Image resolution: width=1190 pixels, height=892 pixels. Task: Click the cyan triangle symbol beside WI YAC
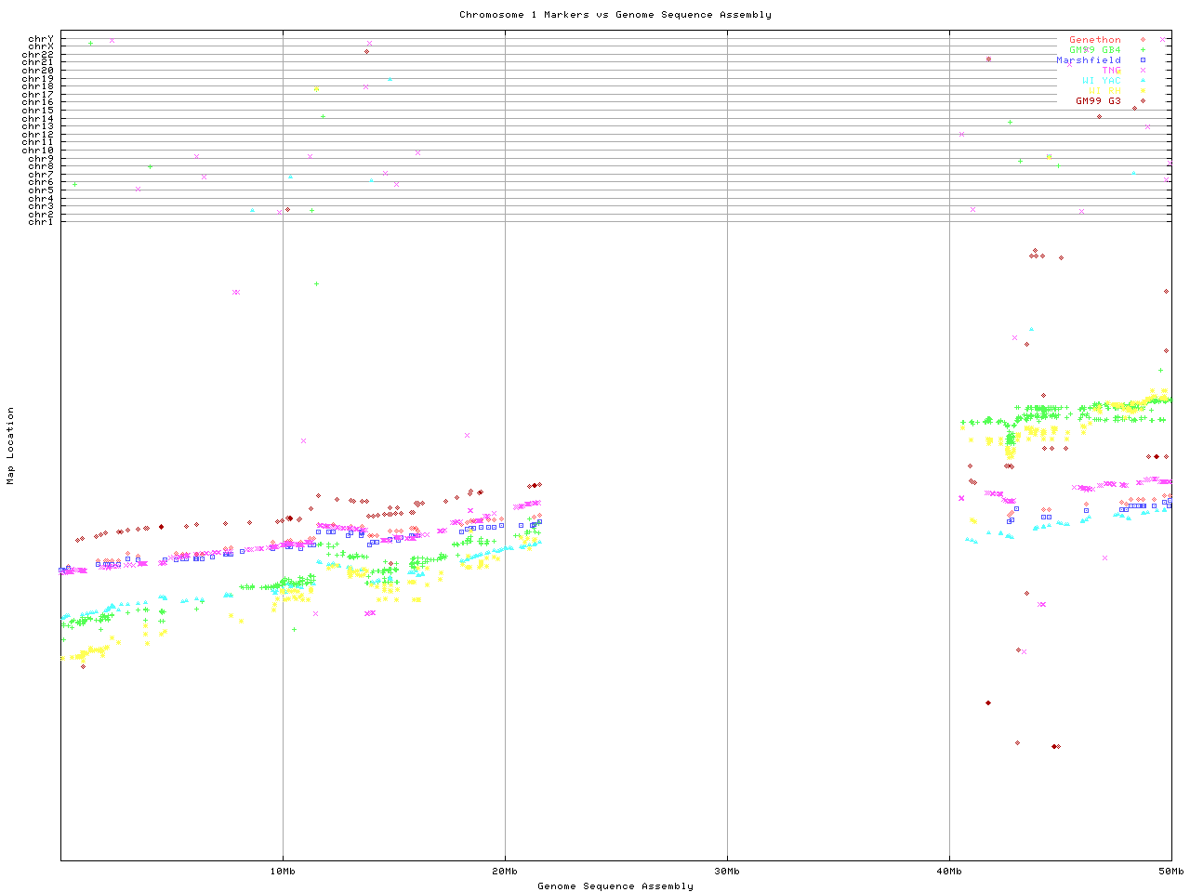click(x=1143, y=81)
